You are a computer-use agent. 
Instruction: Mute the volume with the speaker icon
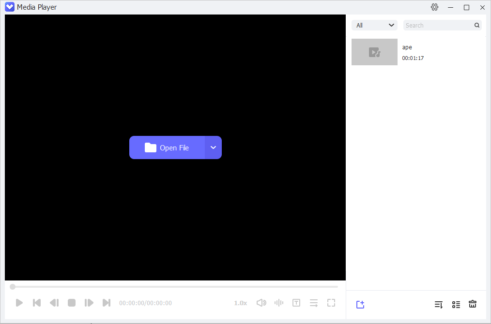pyautogui.click(x=261, y=302)
